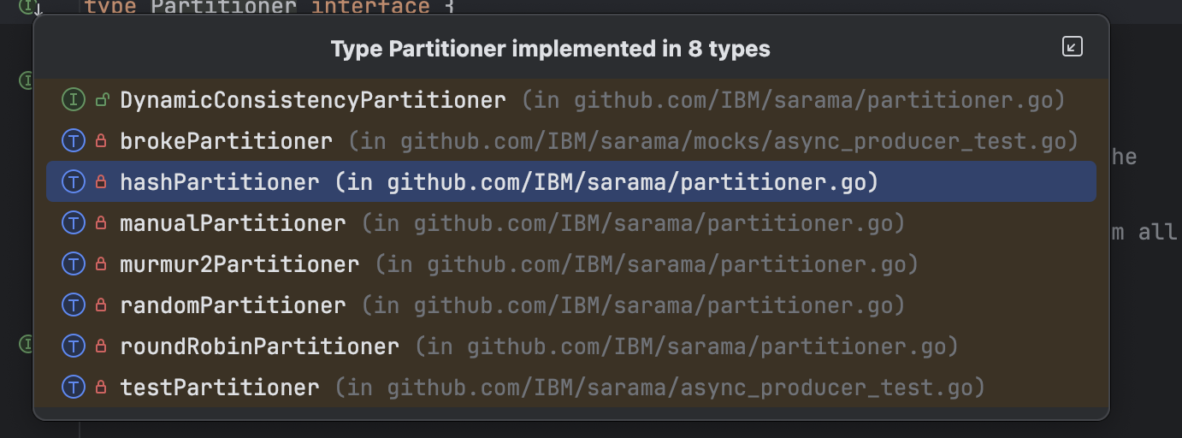
Task: Click type icon beside testPartitioner
Action: [74, 388]
